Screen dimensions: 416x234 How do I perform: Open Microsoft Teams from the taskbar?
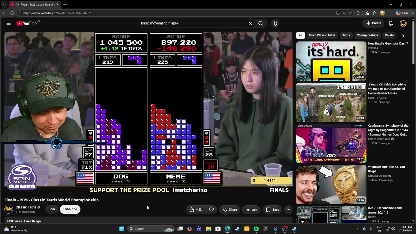[x=199, y=229]
